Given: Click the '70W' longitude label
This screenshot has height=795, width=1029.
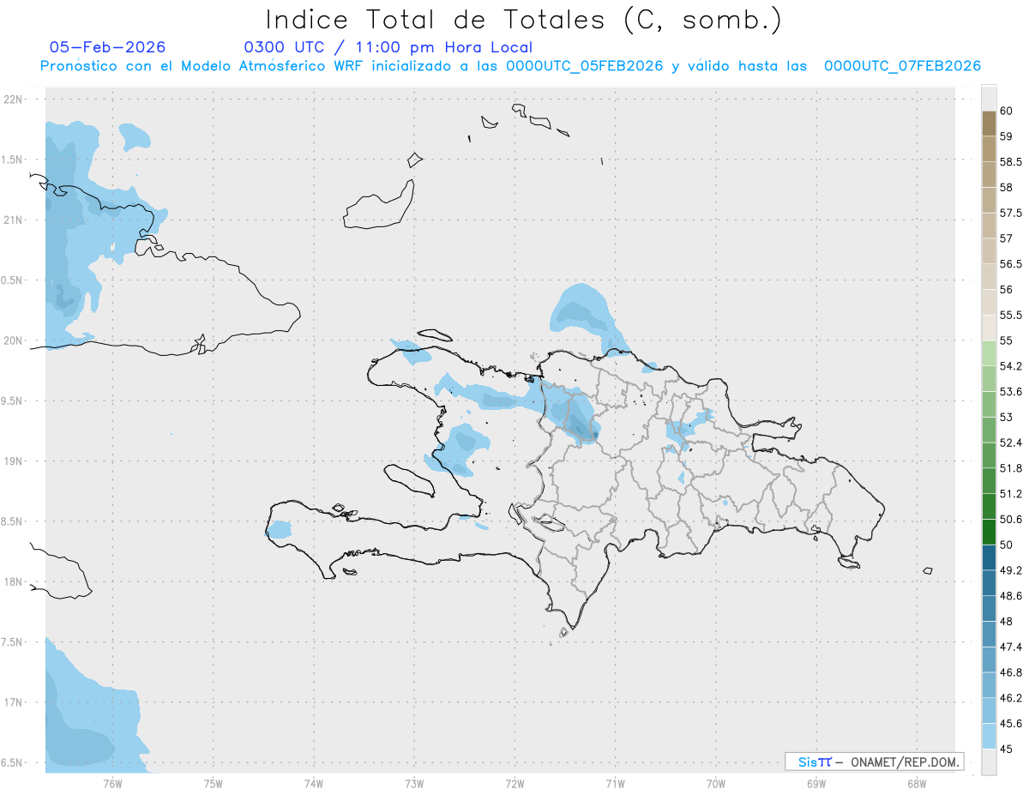Looking at the screenshot, I should (x=715, y=782).
